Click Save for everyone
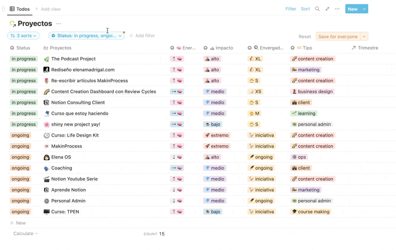This screenshot has height=250, width=396. click(x=338, y=36)
